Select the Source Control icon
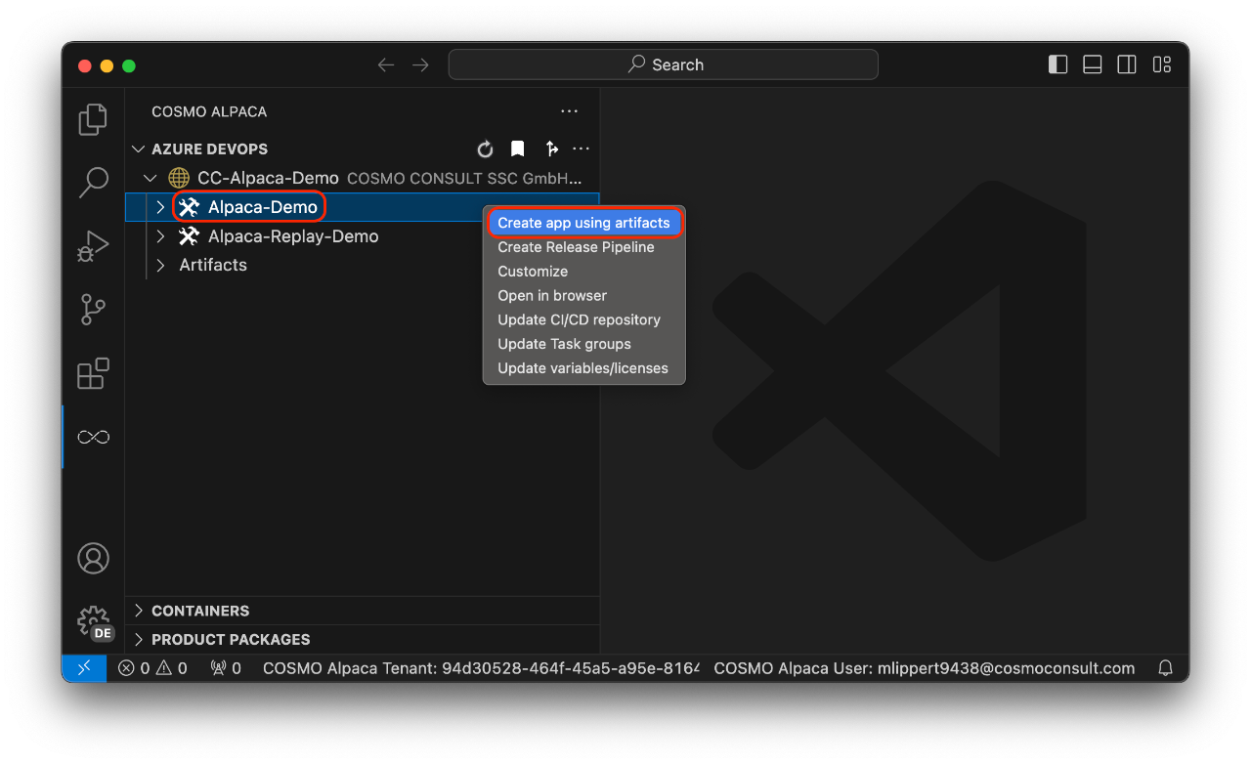 click(93, 310)
